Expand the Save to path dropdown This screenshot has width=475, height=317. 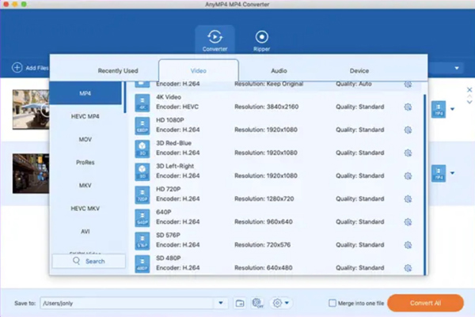(x=221, y=303)
